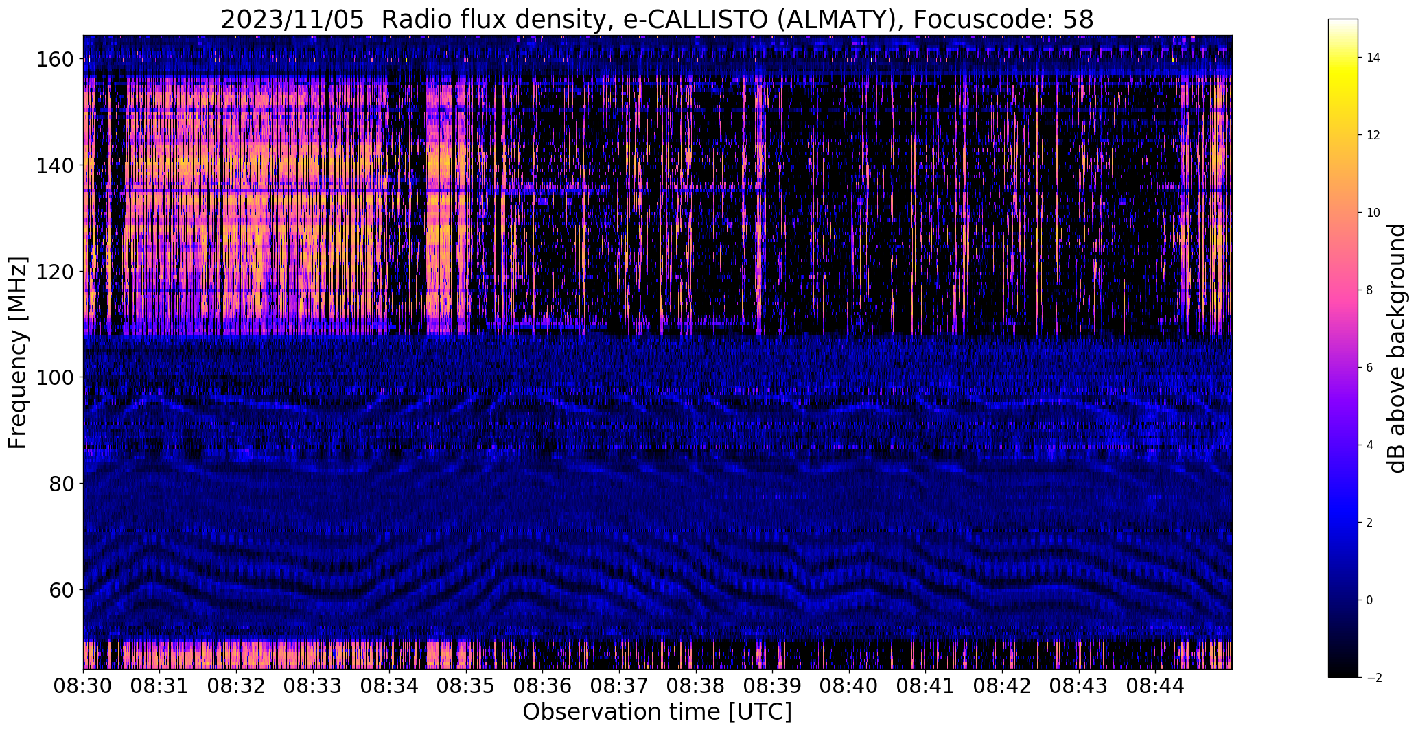Click the 160 frequency tick label
Image resolution: width=1418 pixels, height=732 pixels.
pyautogui.click(x=54, y=60)
